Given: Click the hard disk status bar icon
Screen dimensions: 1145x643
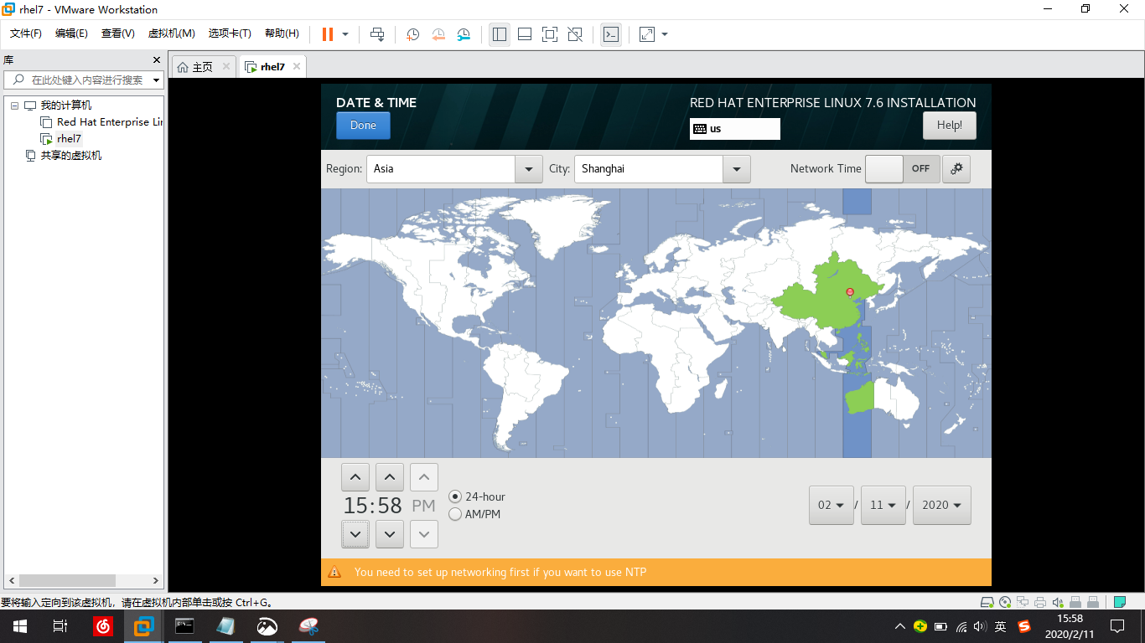Looking at the screenshot, I should 988,602.
